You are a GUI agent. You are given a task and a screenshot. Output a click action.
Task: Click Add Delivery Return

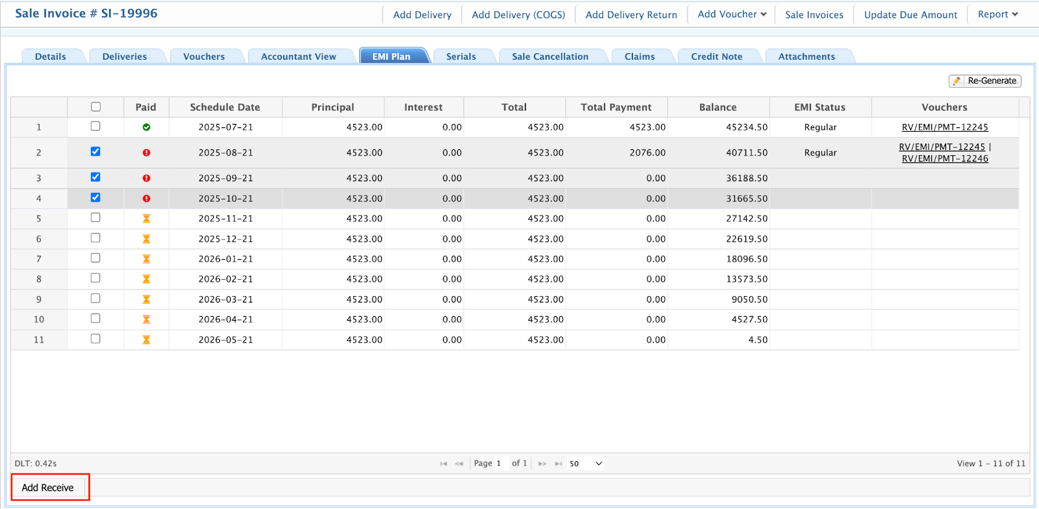631,14
